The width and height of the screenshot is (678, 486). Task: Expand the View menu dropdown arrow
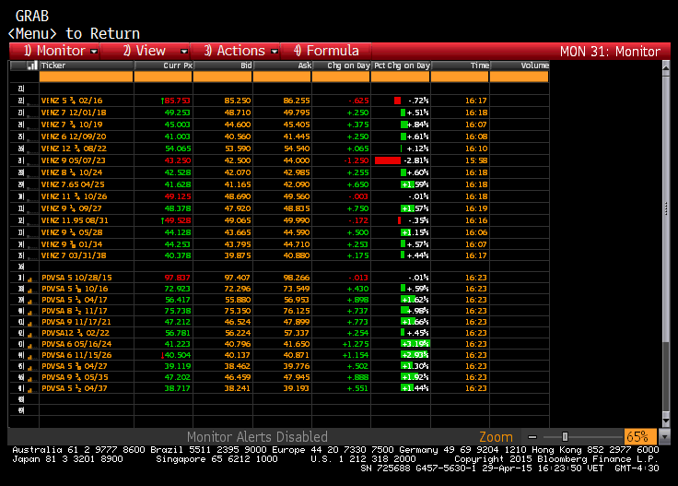tap(184, 52)
